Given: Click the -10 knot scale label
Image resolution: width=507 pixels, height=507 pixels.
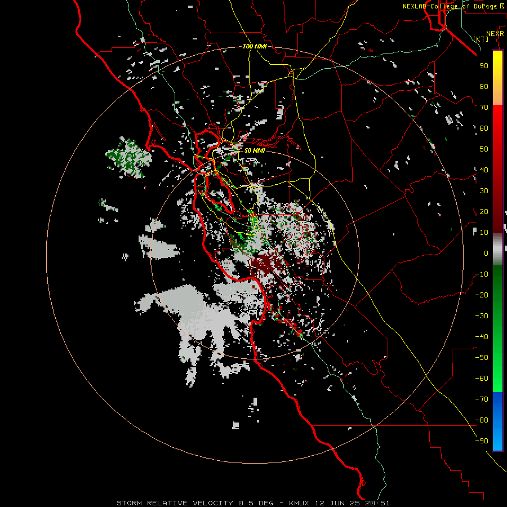Looking at the screenshot, I should [x=482, y=274].
